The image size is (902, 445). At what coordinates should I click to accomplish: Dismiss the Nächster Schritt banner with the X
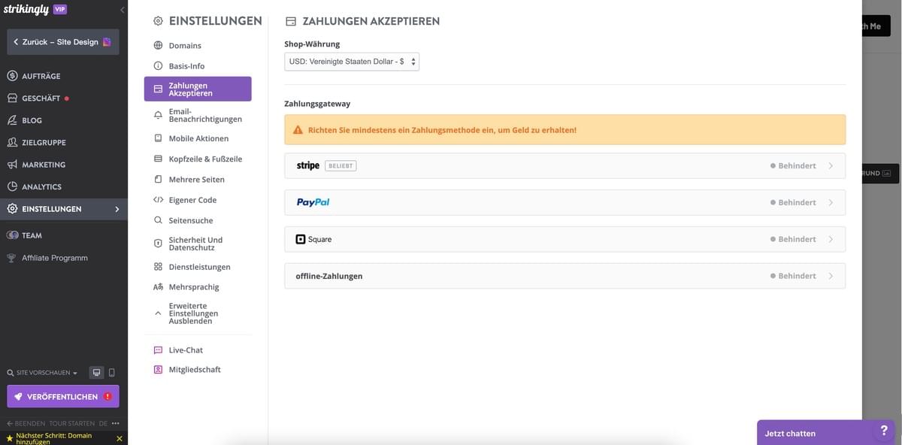pyautogui.click(x=117, y=437)
